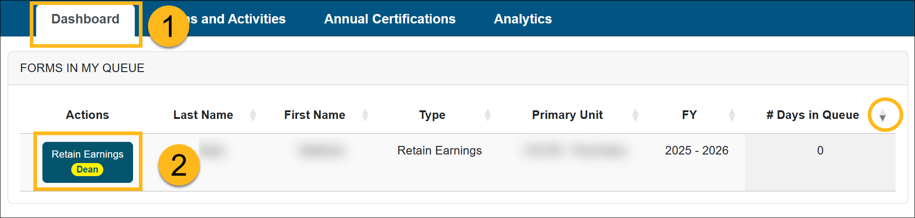Screen dimensions: 915x218
Task: Click the sort arrows beside First Name
Action: [x=365, y=115]
